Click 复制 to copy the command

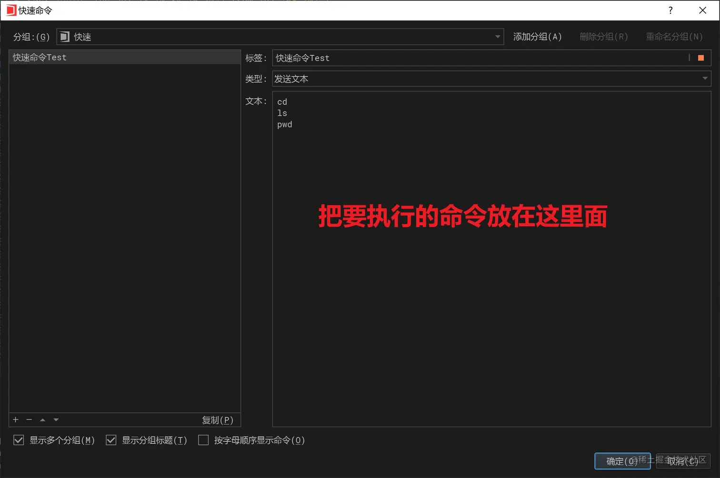click(218, 419)
